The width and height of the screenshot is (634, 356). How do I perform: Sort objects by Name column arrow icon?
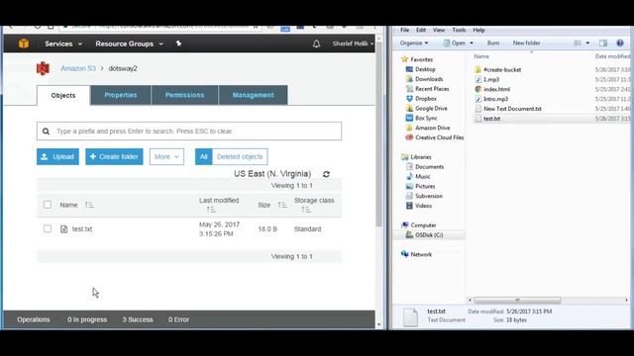(89, 205)
